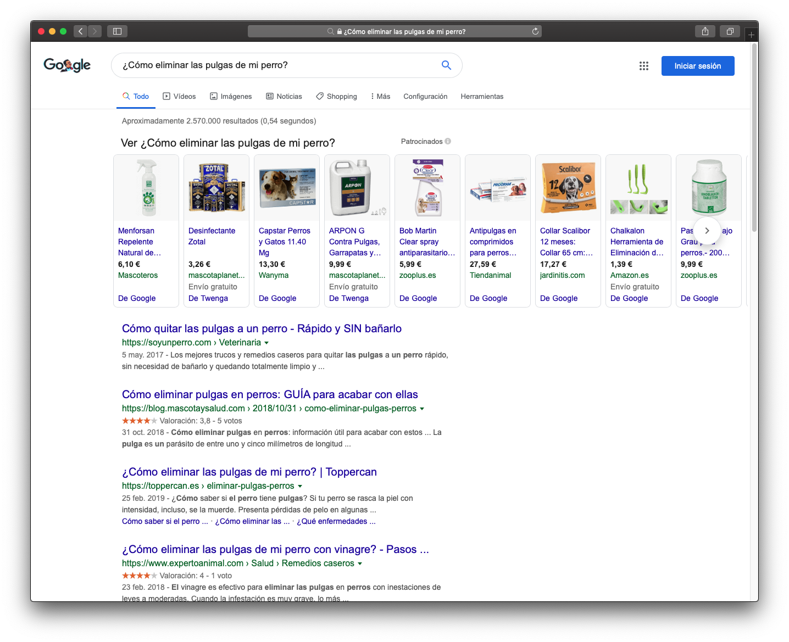Open Chalkalon tick tool image
Screen dimensions: 789x642
(638, 188)
